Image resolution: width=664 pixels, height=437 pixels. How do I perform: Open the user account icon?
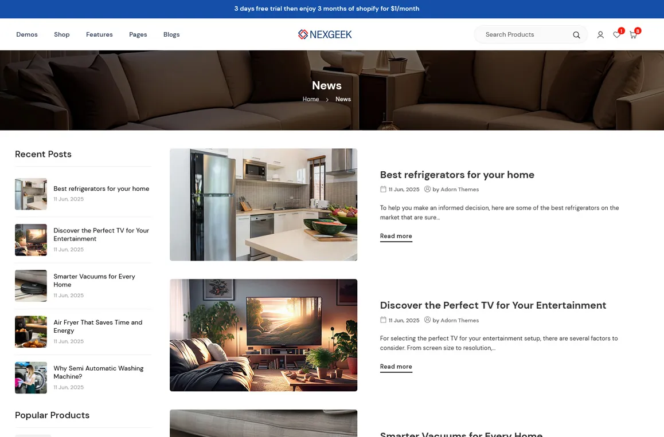point(600,35)
